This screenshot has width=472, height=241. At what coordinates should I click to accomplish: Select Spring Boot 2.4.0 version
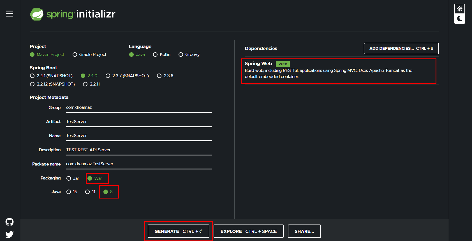[89, 76]
